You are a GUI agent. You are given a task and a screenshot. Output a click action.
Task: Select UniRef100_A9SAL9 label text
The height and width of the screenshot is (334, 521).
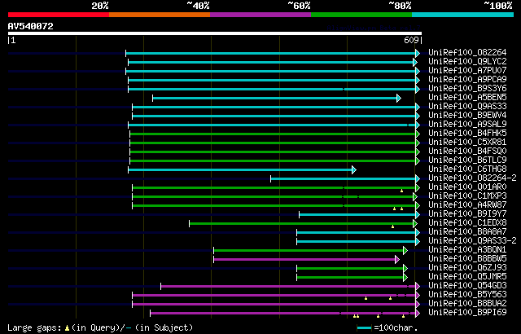pos(467,125)
